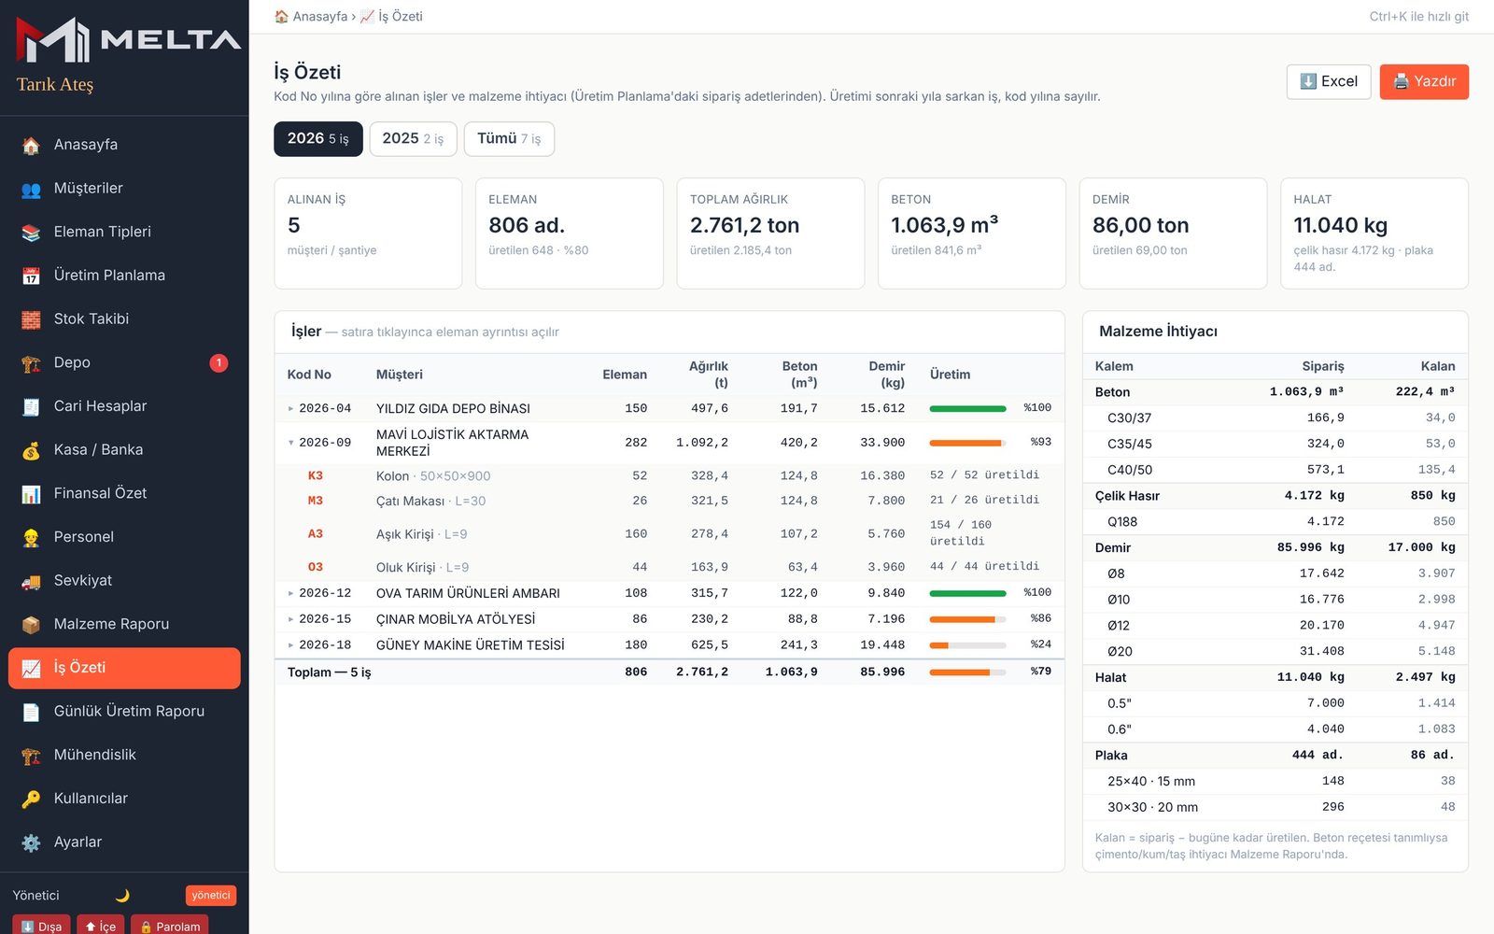Click the MAVİ LOJİSTİK %93 progress bar

tap(967, 443)
